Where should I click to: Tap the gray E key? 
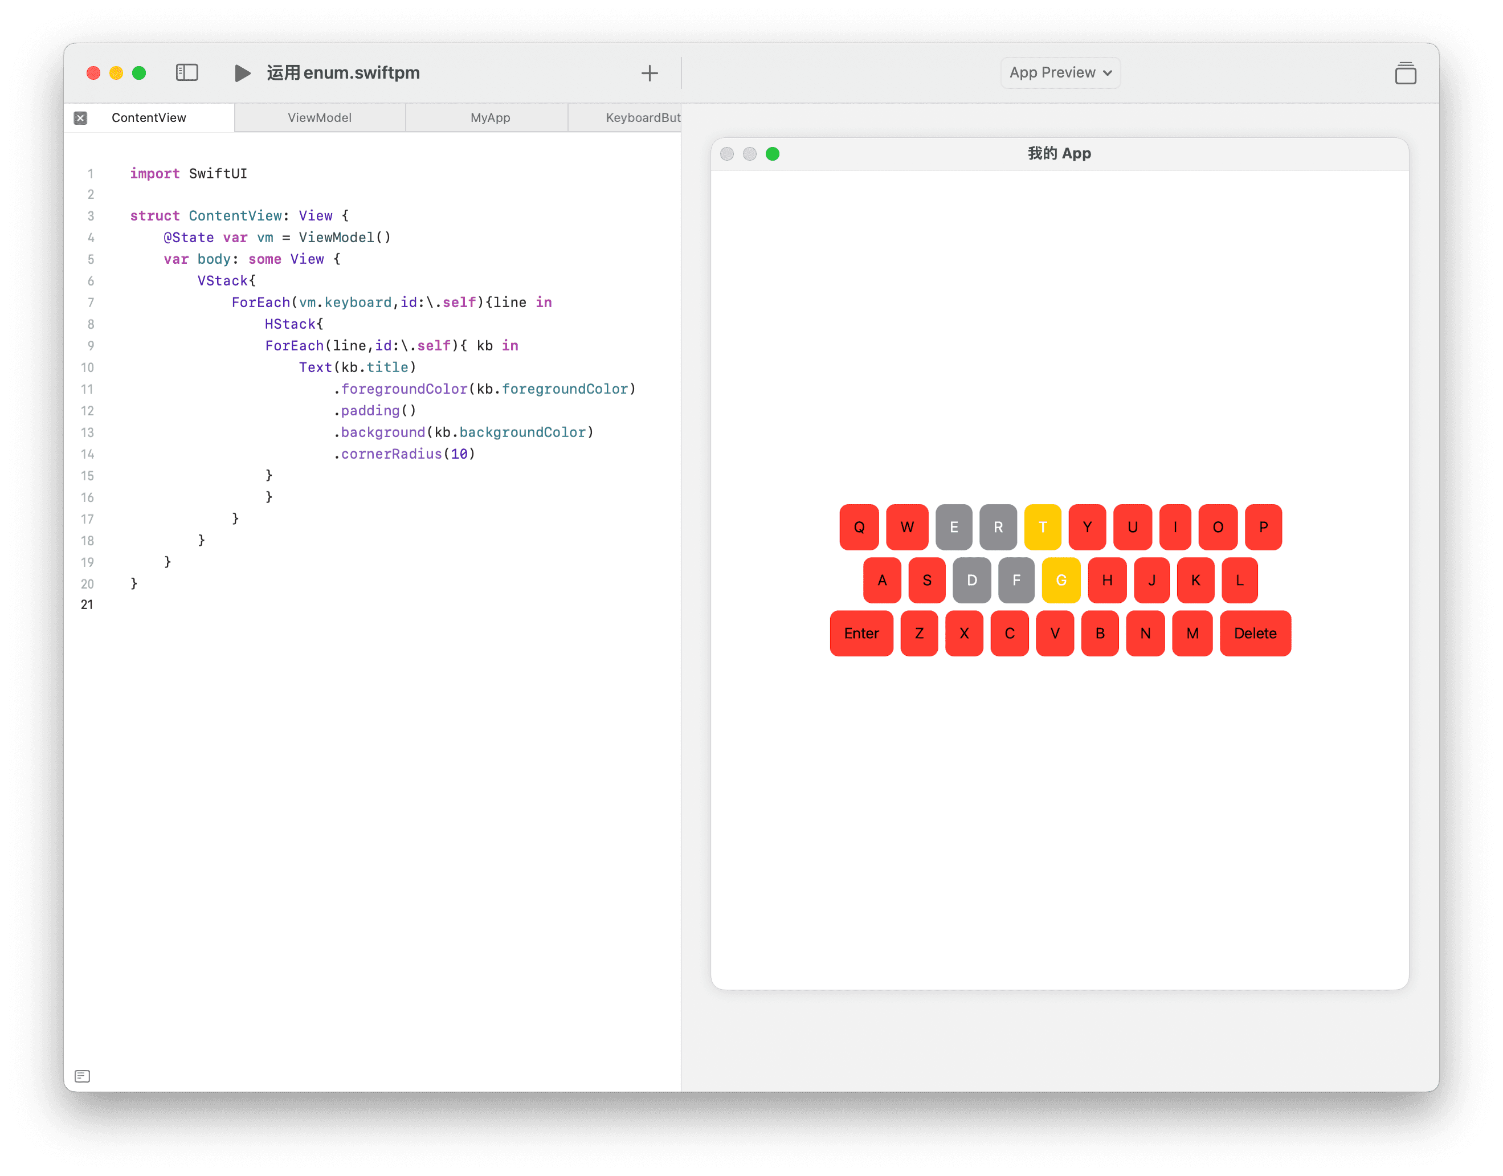coord(954,526)
